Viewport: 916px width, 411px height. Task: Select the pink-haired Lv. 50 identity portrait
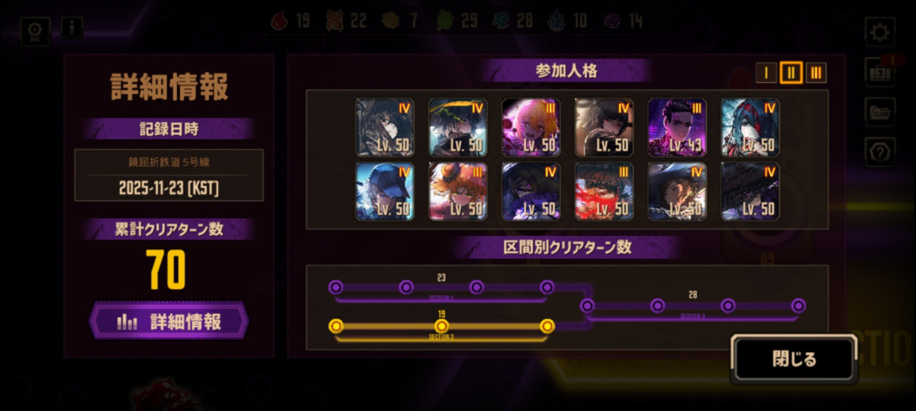tap(531, 127)
